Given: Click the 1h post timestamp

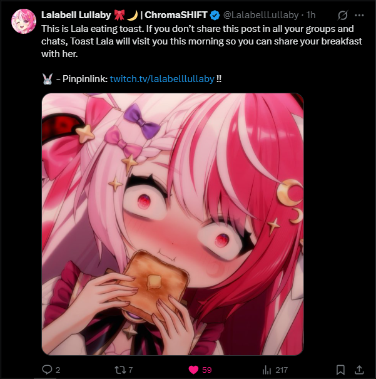Looking at the screenshot, I should [x=311, y=15].
